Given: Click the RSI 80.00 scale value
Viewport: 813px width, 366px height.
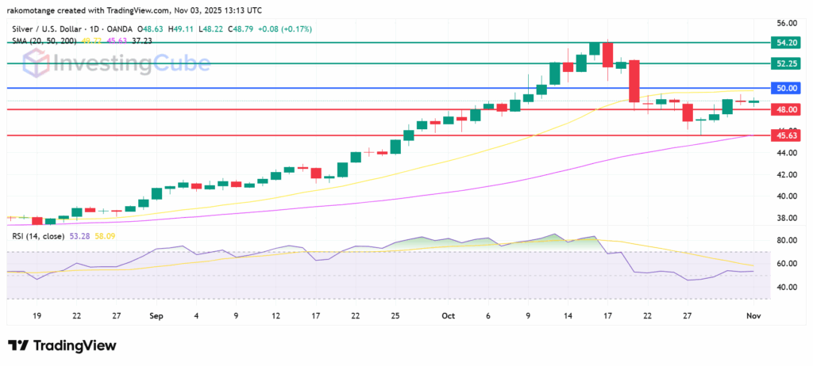Looking at the screenshot, I should pyautogui.click(x=786, y=240).
